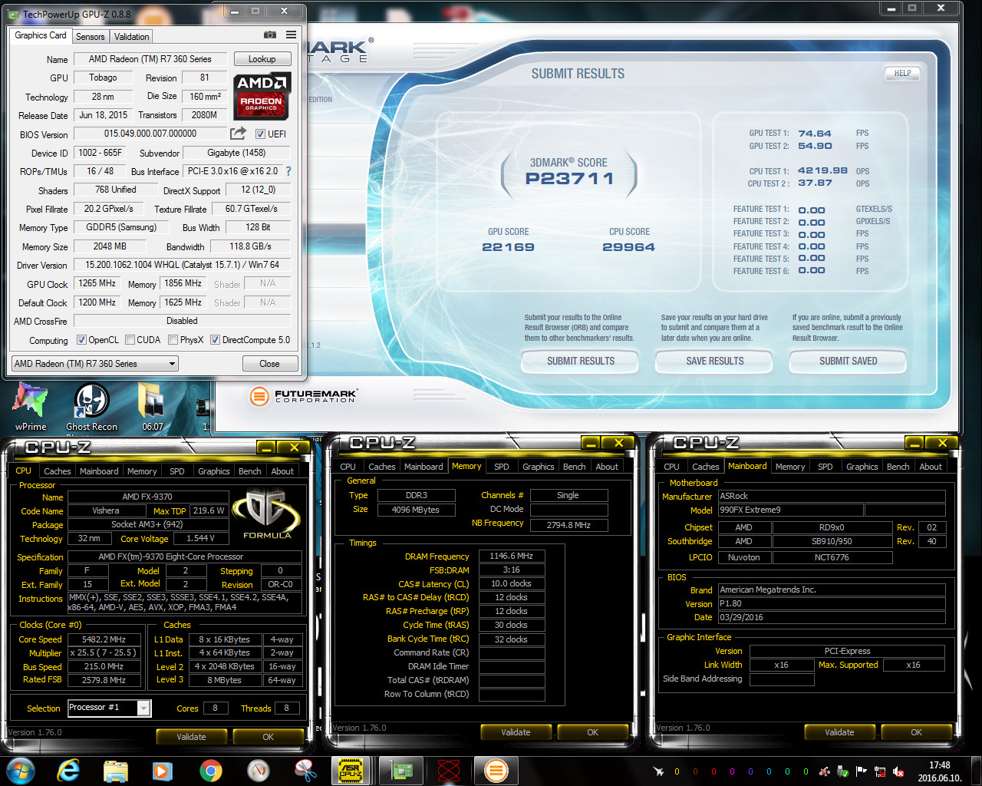This screenshot has height=786, width=982.
Task: Click the CPU SCORE value 29964
Action: point(629,247)
